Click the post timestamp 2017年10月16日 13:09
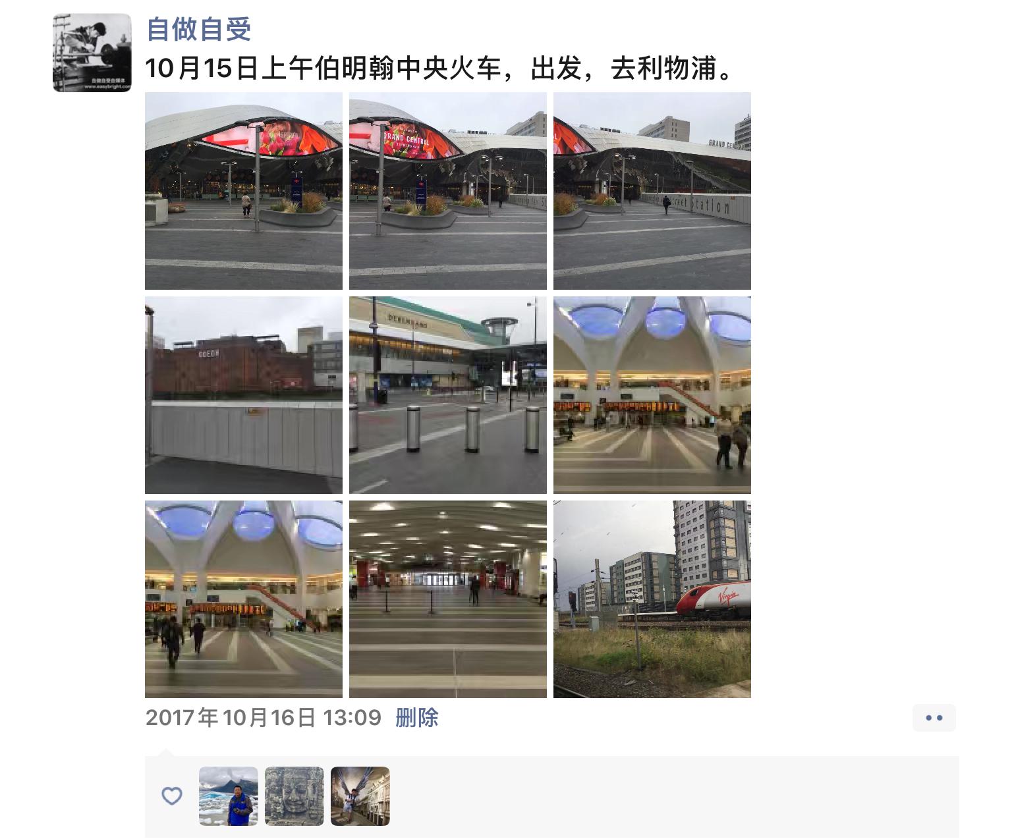The height and width of the screenshot is (839, 1012). 264,717
